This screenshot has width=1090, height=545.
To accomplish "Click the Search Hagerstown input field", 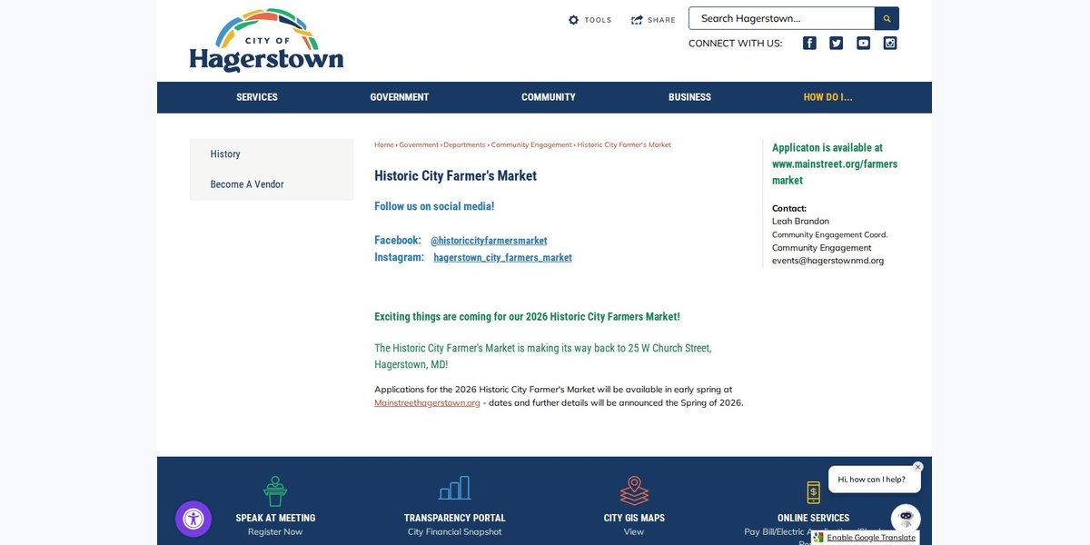I will click(x=781, y=18).
